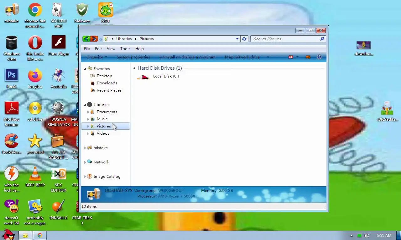Collapse the Favorites tree group
Screen dimensions: 401x240
85,68
